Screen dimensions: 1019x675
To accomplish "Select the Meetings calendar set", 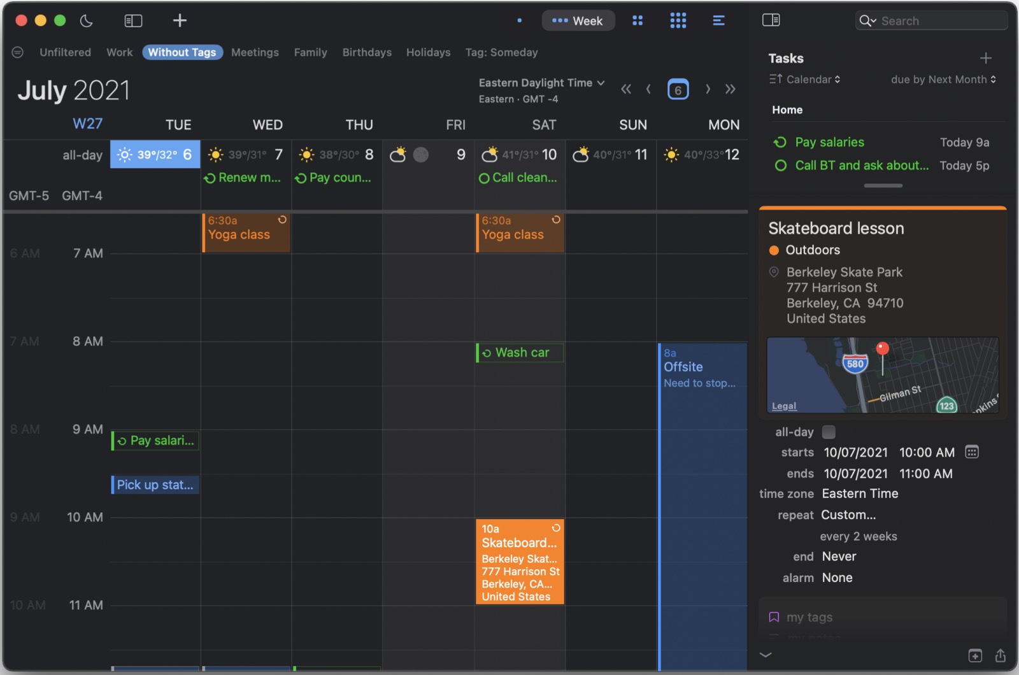I will 255,52.
